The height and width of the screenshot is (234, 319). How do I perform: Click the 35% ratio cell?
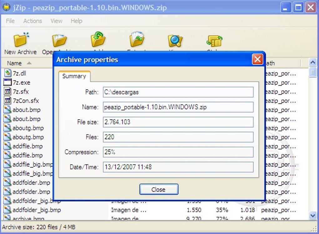coord(222,210)
